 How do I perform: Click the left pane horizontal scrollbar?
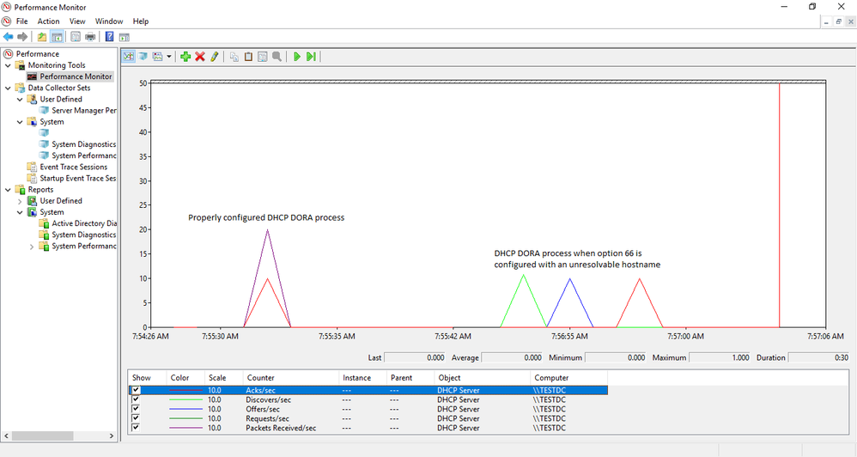[59, 436]
